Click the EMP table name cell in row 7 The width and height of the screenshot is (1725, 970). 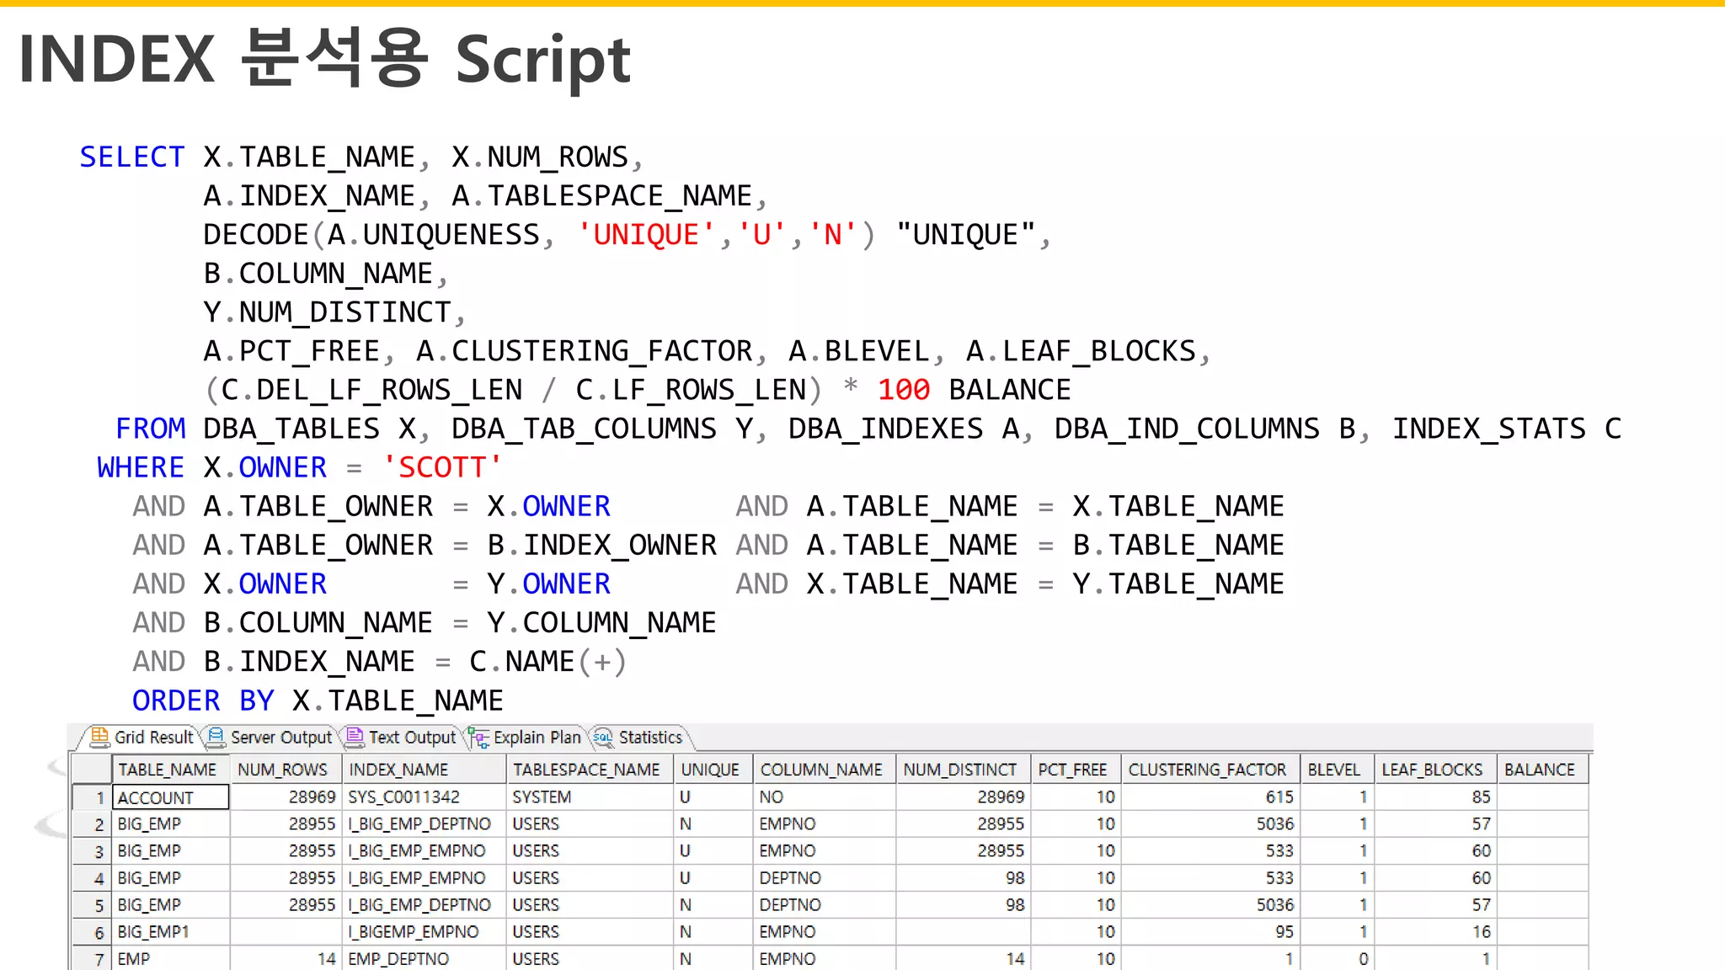[x=171, y=959]
